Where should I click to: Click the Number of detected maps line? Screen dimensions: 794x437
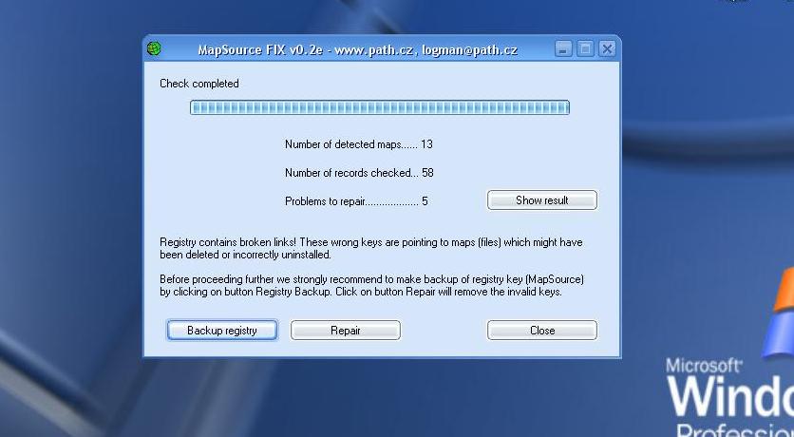click(x=358, y=144)
